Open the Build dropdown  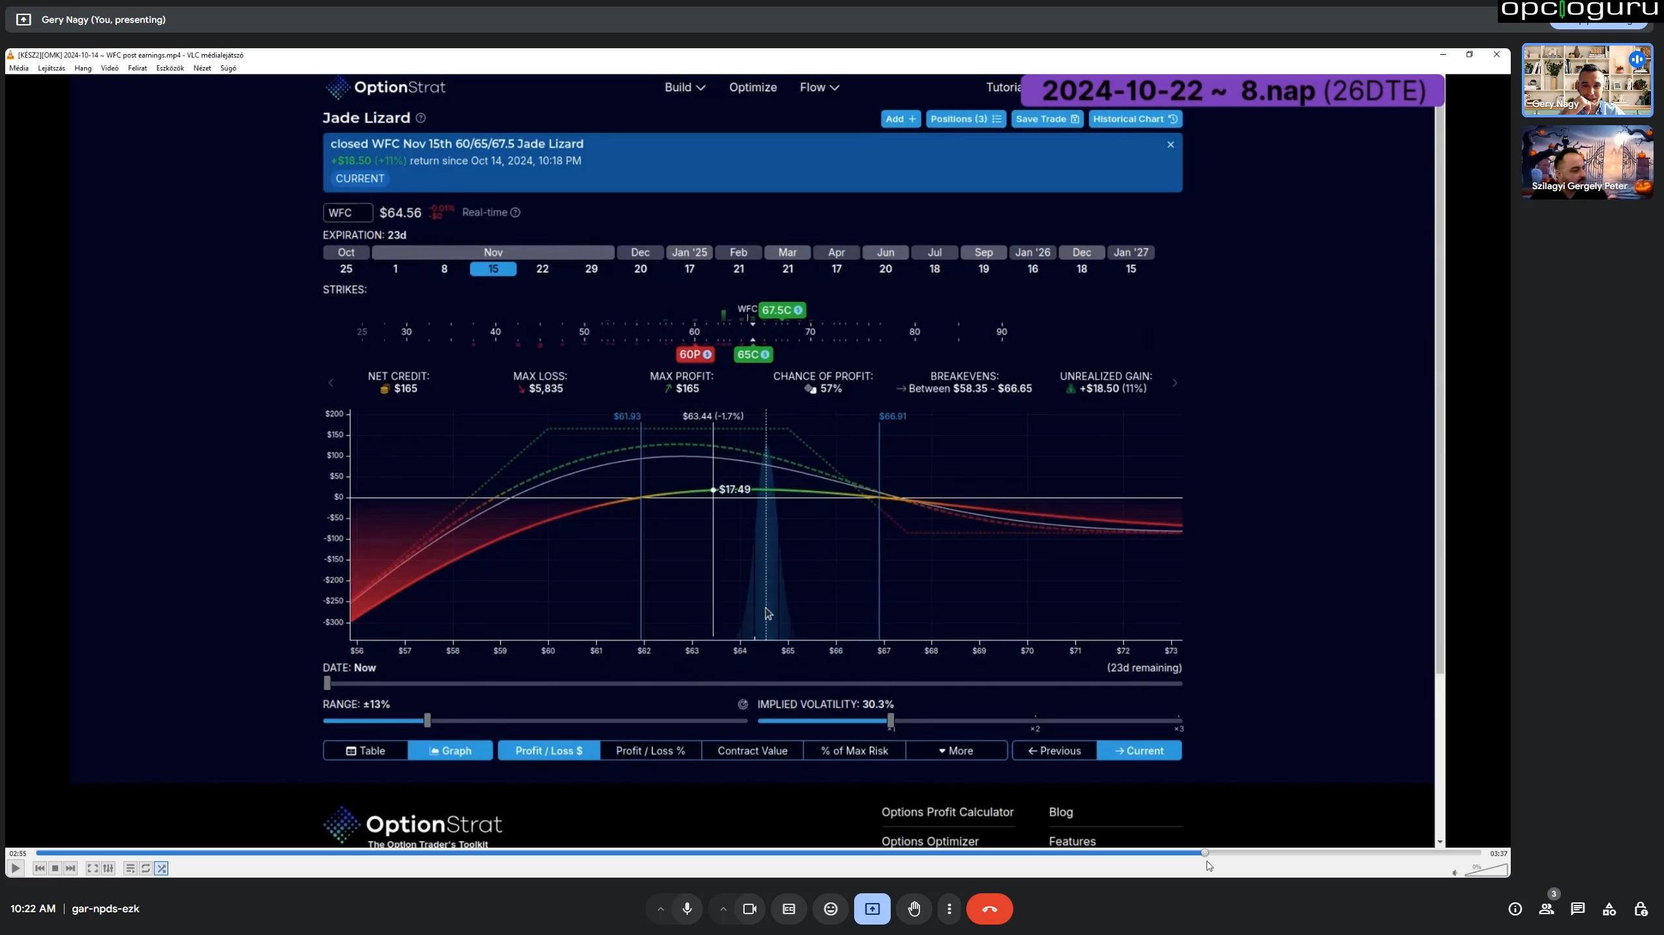[685, 87]
